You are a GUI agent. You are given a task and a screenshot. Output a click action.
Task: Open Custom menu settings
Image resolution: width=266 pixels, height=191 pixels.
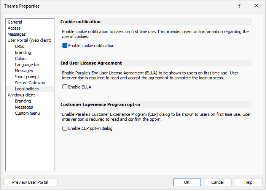click(27, 113)
